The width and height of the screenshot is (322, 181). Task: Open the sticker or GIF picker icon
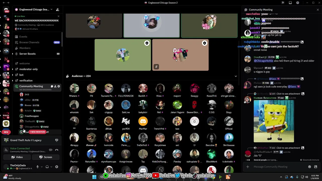tap(315, 167)
